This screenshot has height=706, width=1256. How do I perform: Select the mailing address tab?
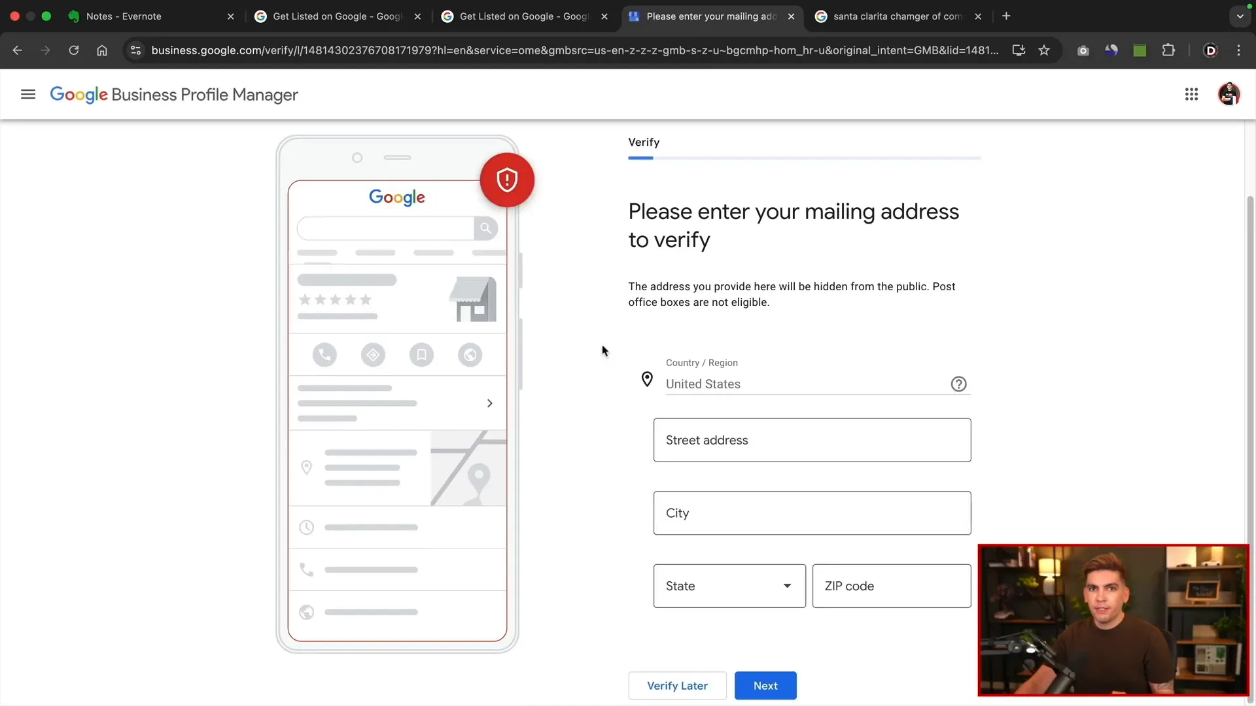(x=712, y=16)
